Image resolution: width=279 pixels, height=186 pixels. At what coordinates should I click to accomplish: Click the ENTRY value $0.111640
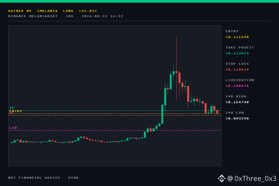(237, 37)
